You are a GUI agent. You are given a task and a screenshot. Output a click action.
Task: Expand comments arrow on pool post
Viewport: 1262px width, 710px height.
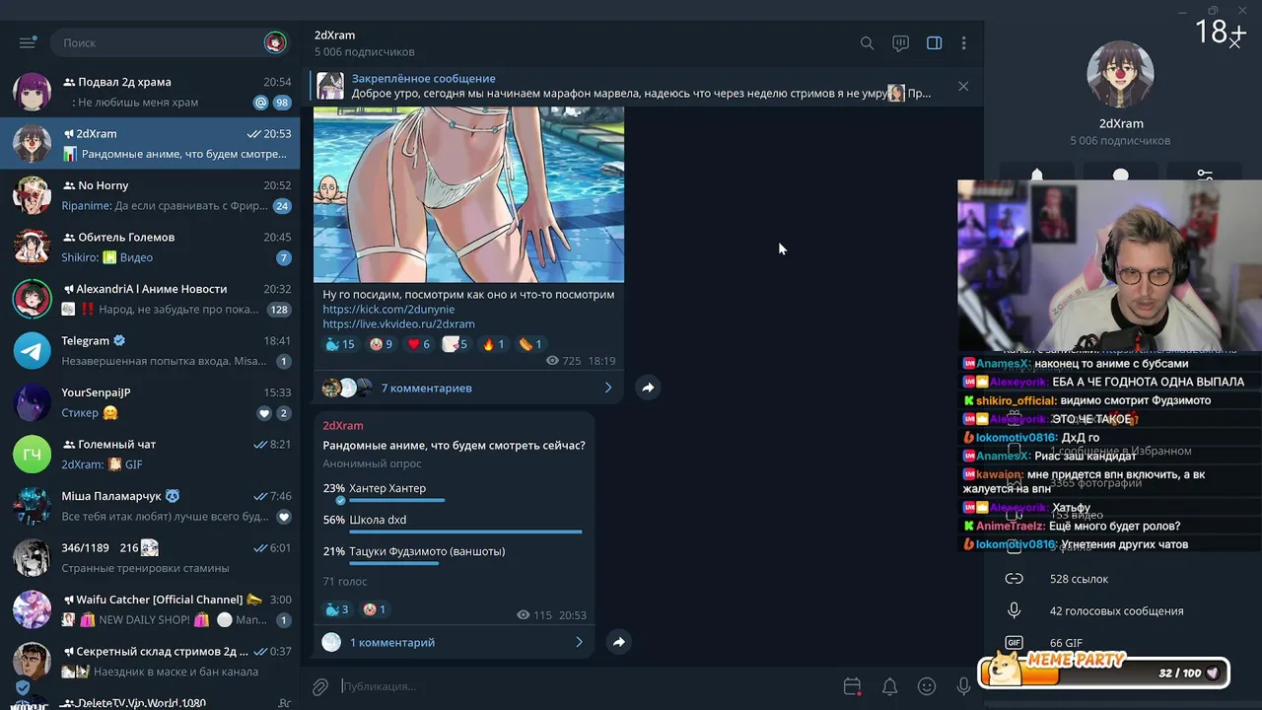tap(607, 388)
